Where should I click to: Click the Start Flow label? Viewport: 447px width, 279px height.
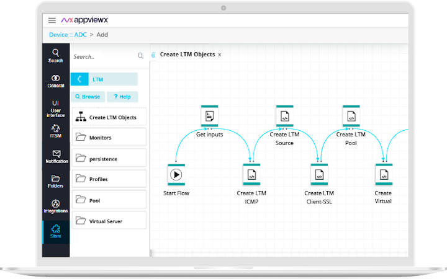tap(176, 193)
